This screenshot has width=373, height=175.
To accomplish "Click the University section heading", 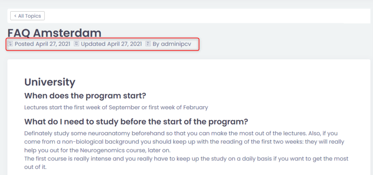I will (x=50, y=82).
